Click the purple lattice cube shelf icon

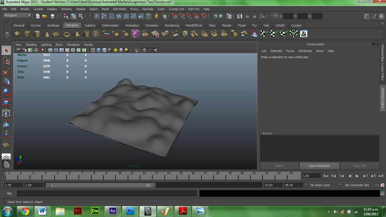(x=135, y=34)
